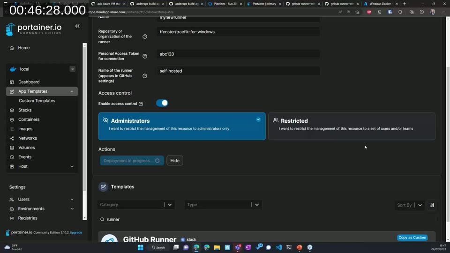Click the Networks share icon
Image resolution: width=450 pixels, height=253 pixels.
(x=12, y=138)
